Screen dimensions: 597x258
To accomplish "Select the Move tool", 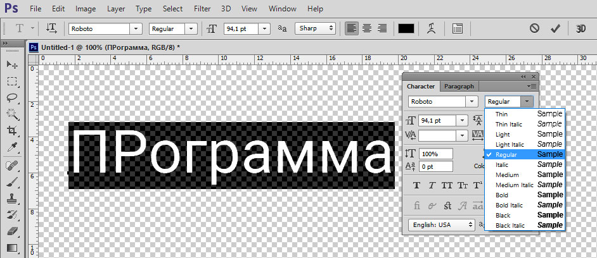I will (x=12, y=64).
